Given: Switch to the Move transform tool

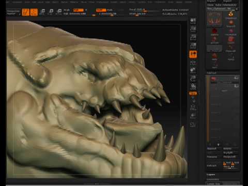Looking at the screenshot, I should (43, 12).
